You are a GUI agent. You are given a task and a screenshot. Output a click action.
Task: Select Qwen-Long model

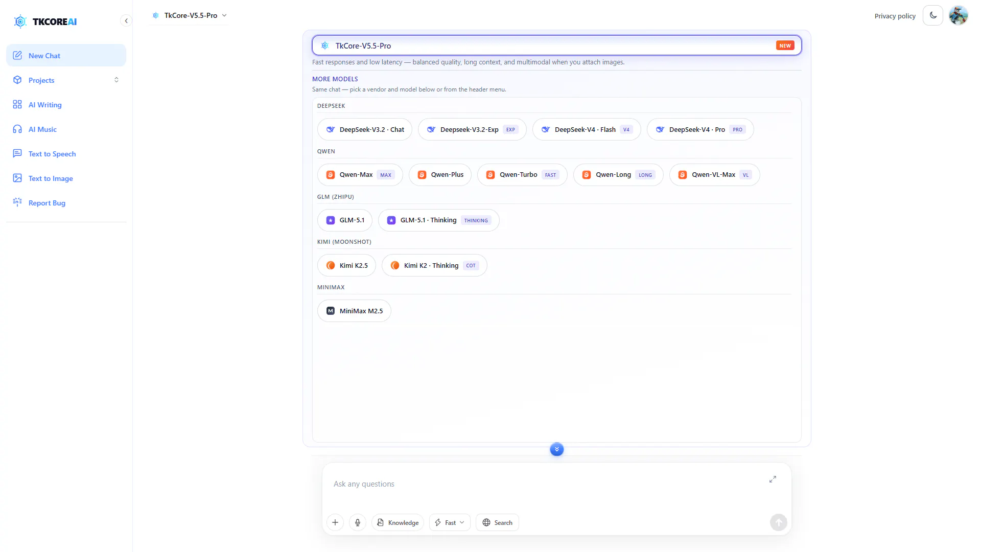pos(618,175)
